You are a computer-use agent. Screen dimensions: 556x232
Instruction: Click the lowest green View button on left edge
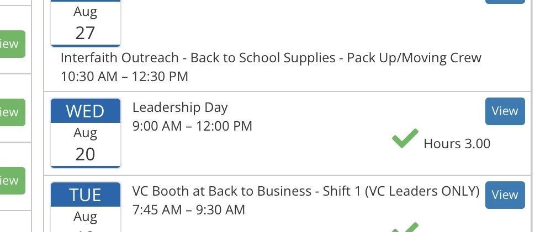(10, 181)
